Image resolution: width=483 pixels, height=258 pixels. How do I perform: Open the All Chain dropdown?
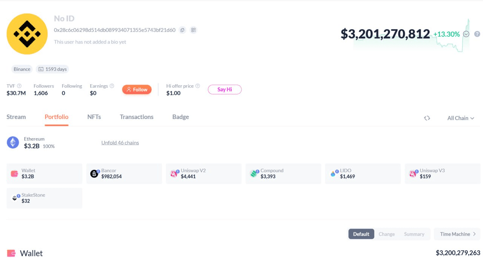pos(460,118)
